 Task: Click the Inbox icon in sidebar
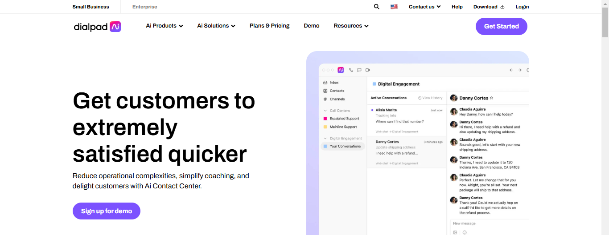(325, 83)
